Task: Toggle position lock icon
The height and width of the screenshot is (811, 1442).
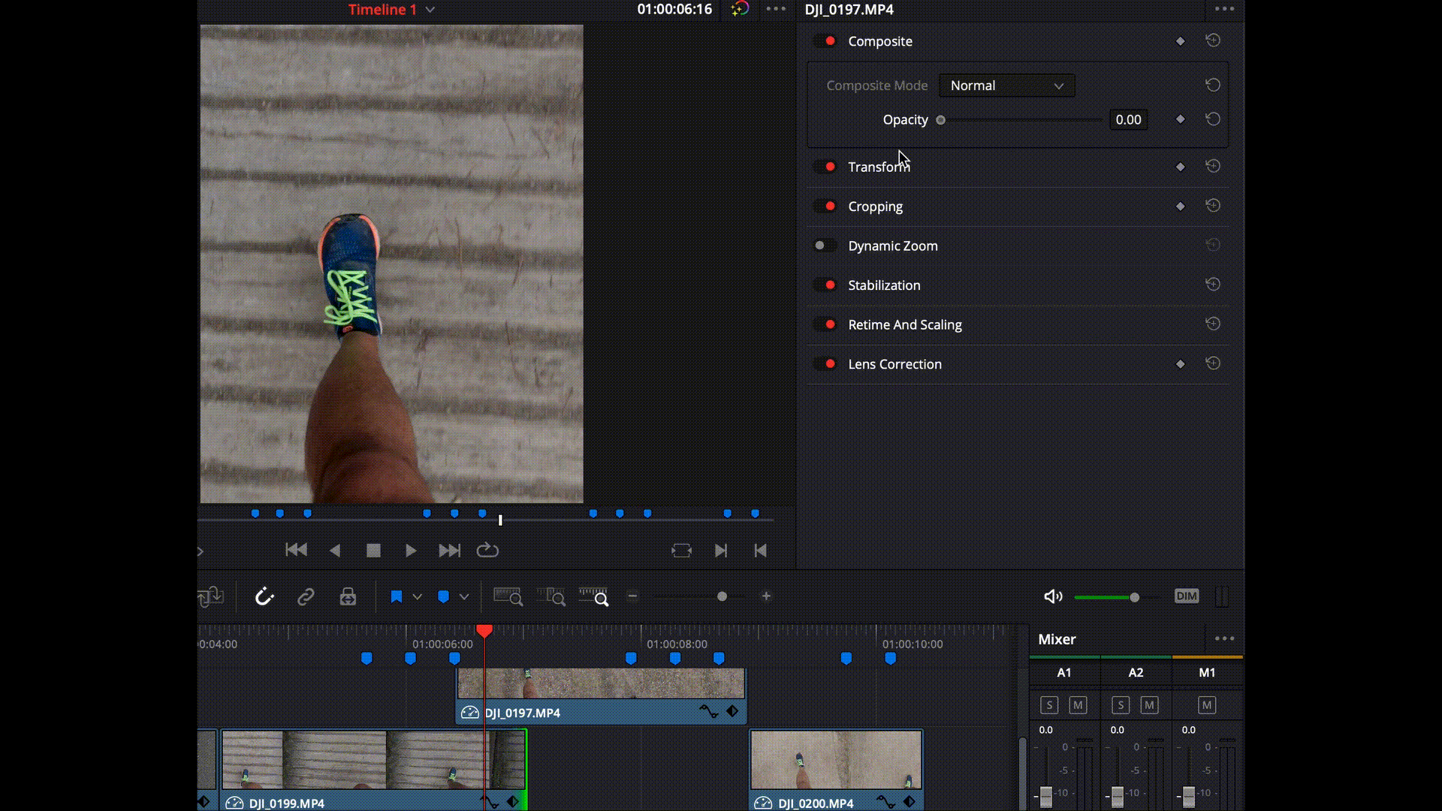Action: 348,597
